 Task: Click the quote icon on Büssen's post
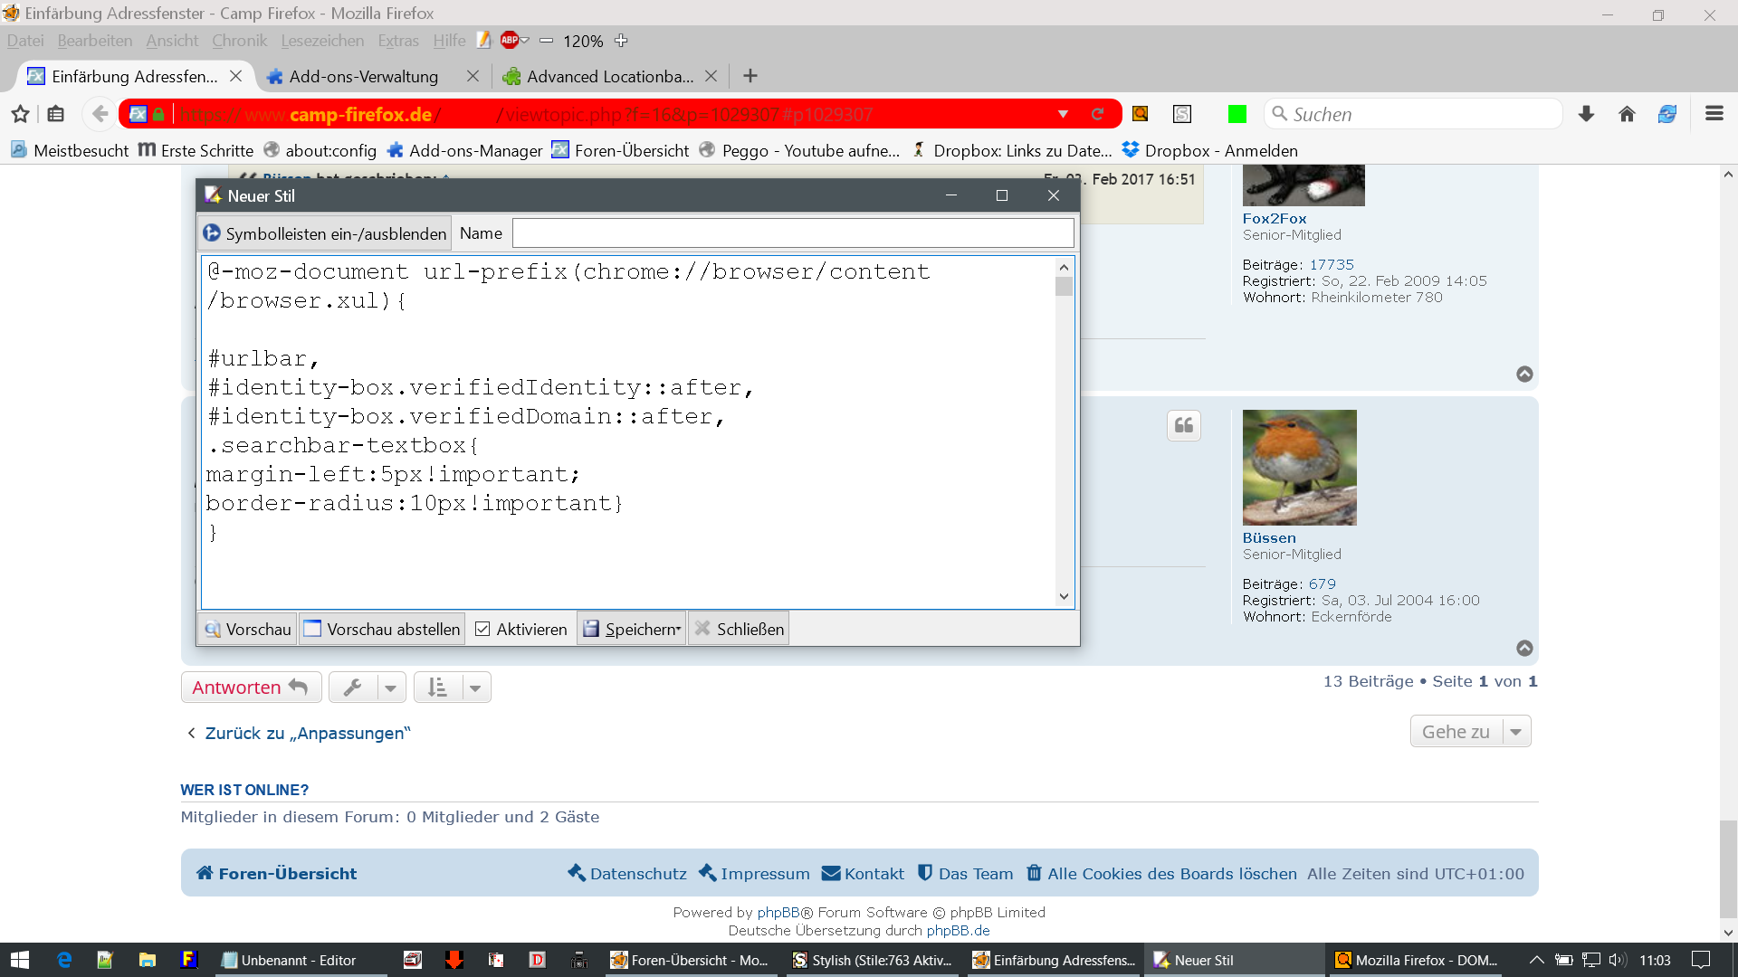(x=1183, y=426)
